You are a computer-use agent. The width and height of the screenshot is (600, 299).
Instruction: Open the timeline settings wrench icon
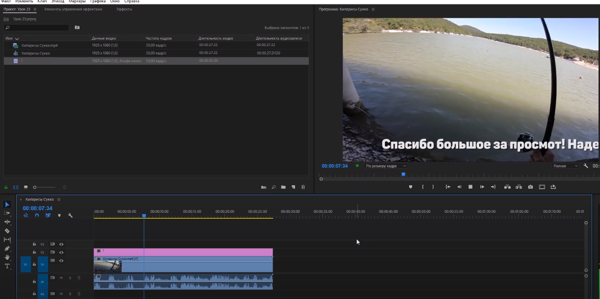pos(70,216)
